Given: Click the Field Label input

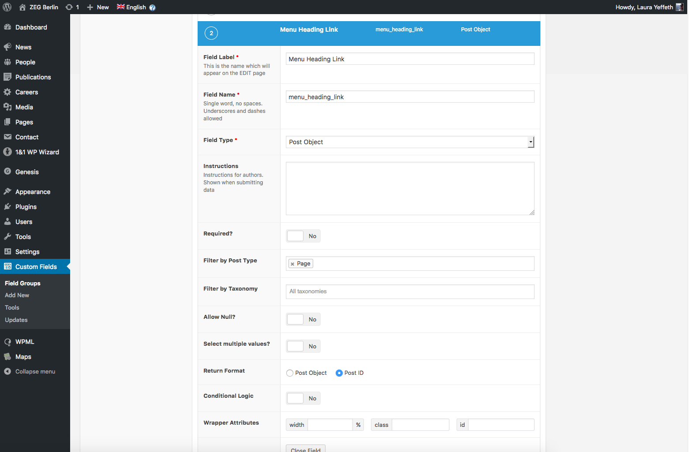Looking at the screenshot, I should click(x=410, y=59).
